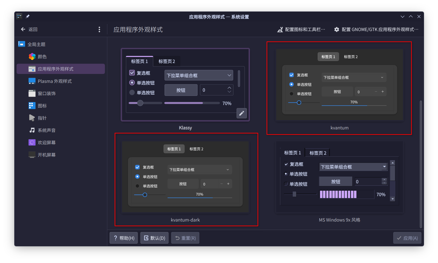
Task: Click the 默认(D) button
Action: [154, 238]
